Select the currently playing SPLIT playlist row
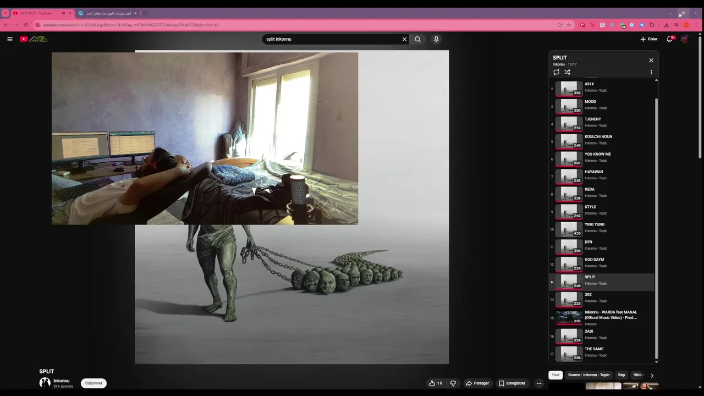704x396 pixels. 602,282
